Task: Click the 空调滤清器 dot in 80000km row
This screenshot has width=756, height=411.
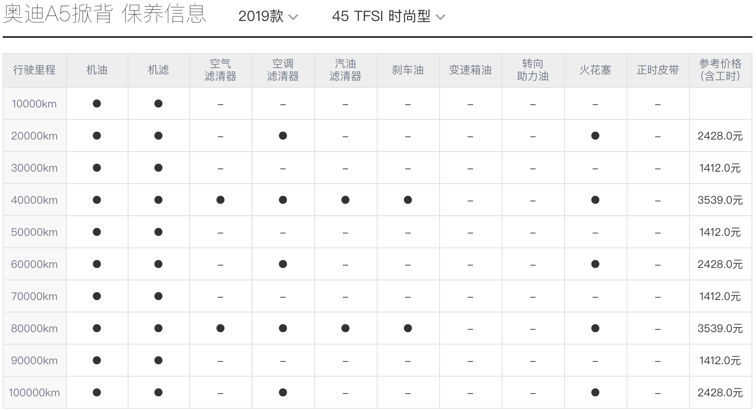Action: coord(283,329)
